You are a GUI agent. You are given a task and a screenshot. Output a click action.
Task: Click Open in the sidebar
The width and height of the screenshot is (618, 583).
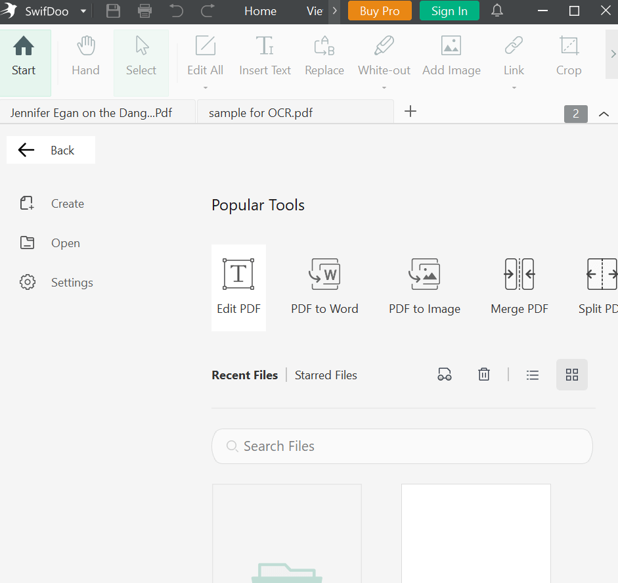tap(50, 243)
